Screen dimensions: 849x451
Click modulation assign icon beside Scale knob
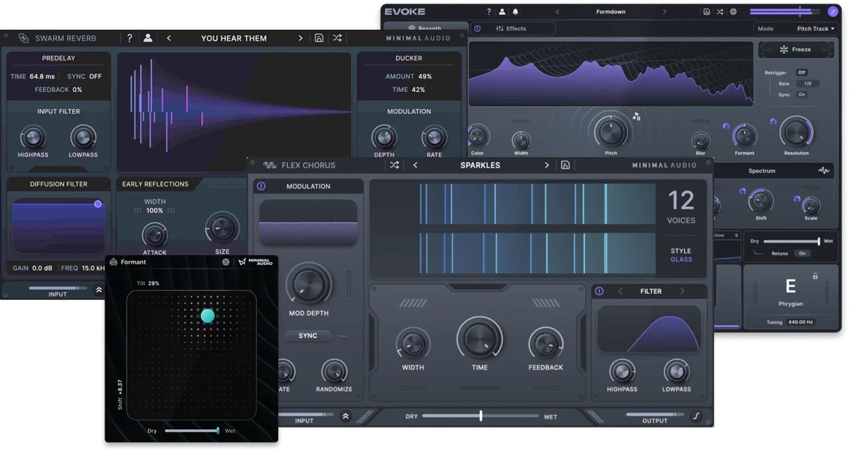(797, 199)
